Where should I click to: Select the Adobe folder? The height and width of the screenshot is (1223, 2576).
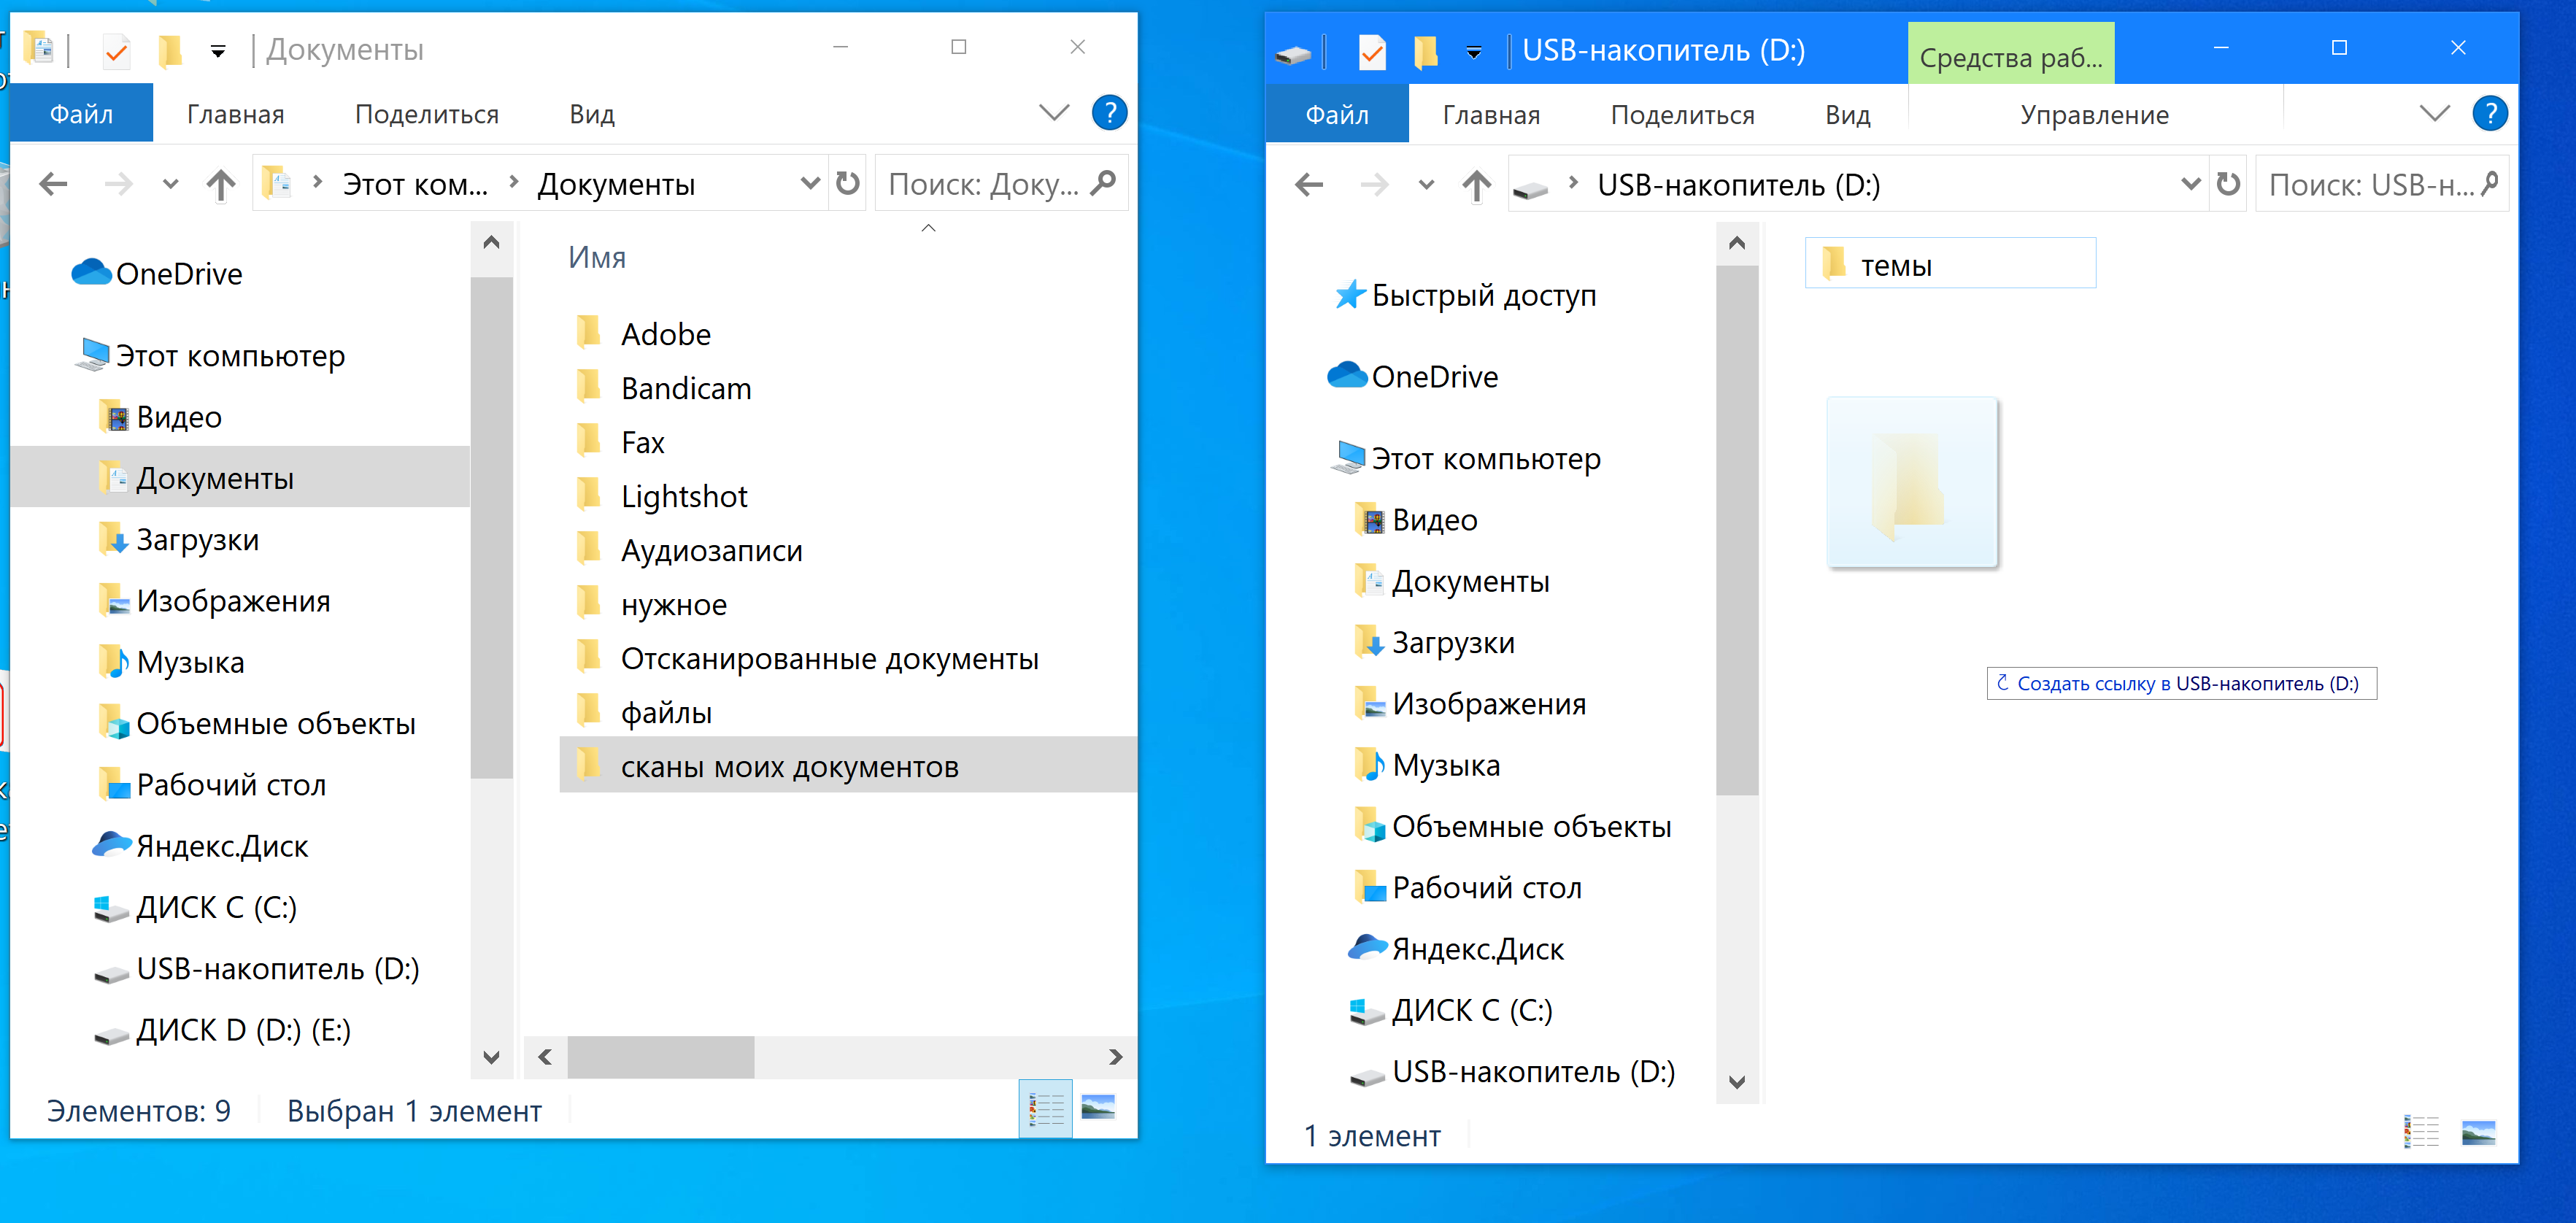pyautogui.click(x=665, y=334)
